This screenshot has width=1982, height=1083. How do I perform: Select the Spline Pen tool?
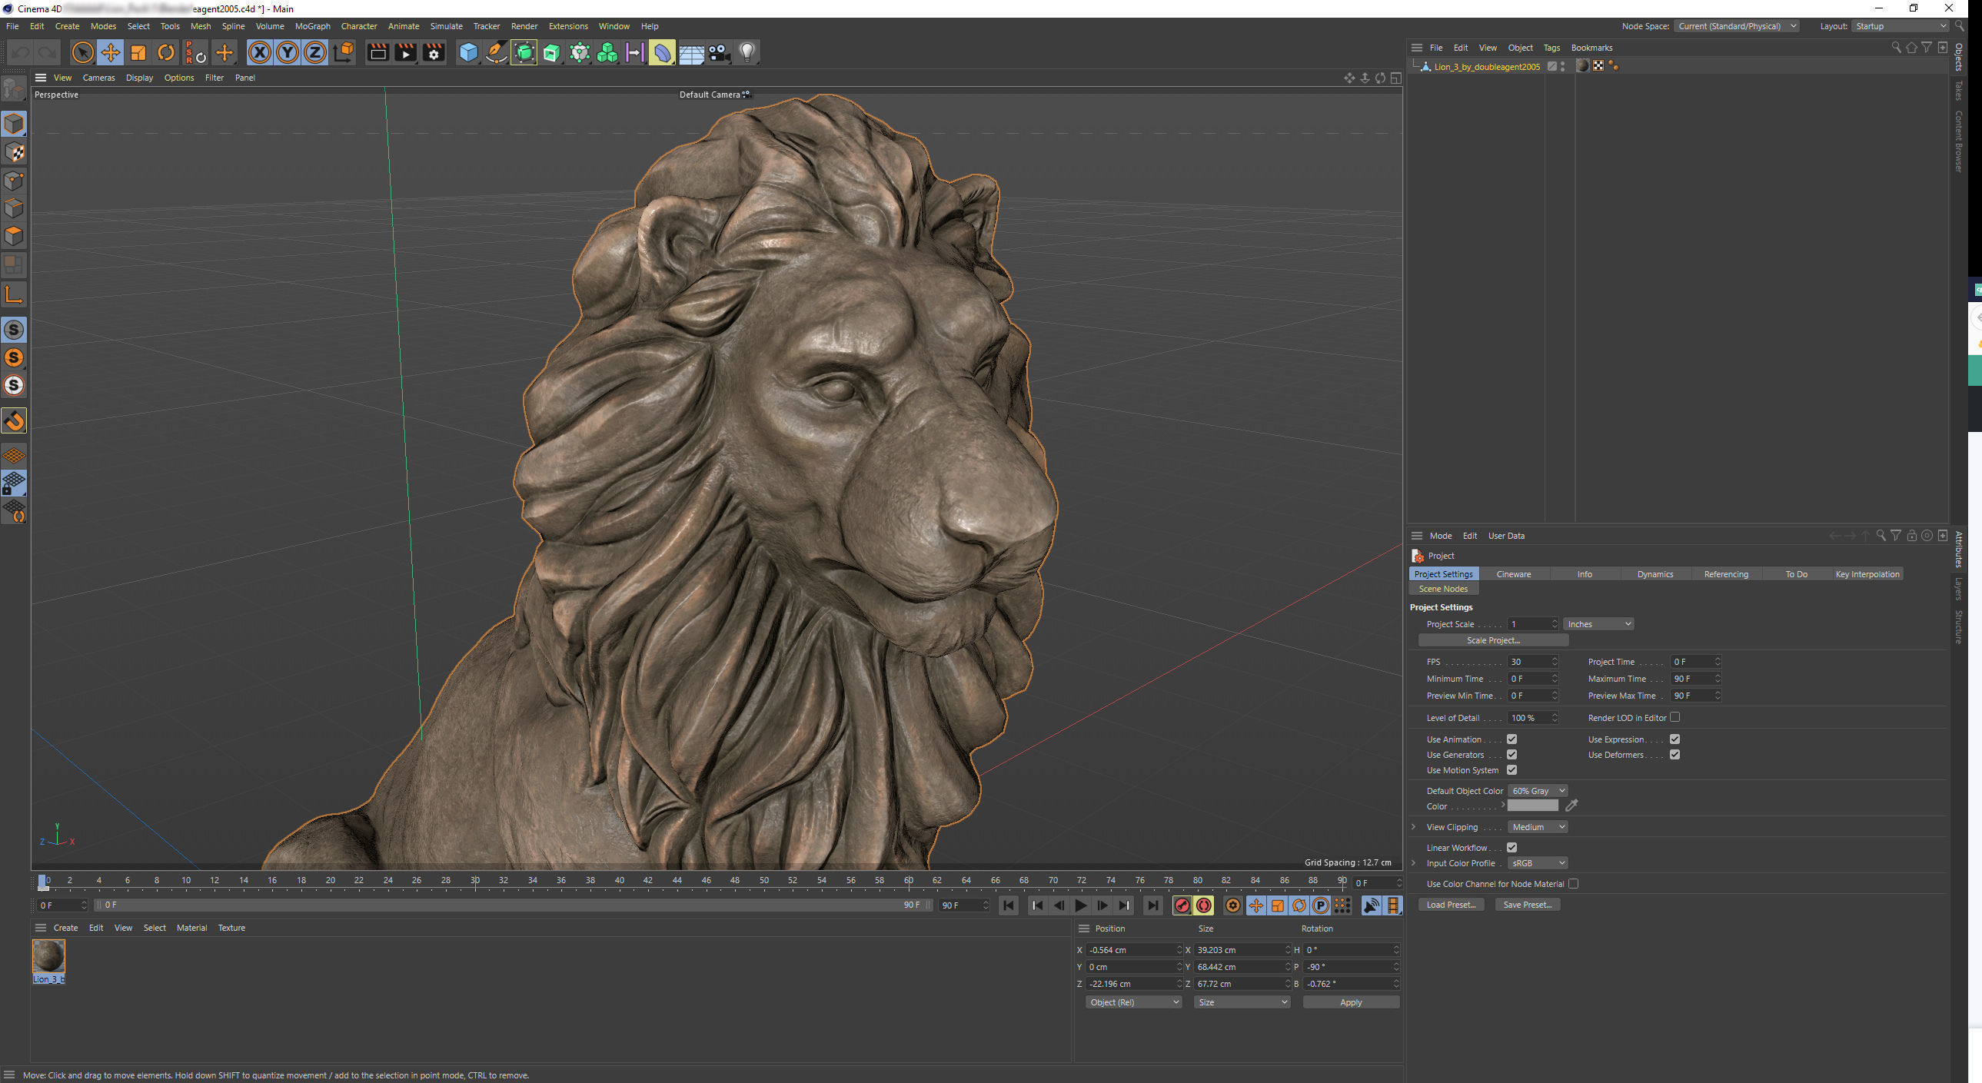(497, 52)
